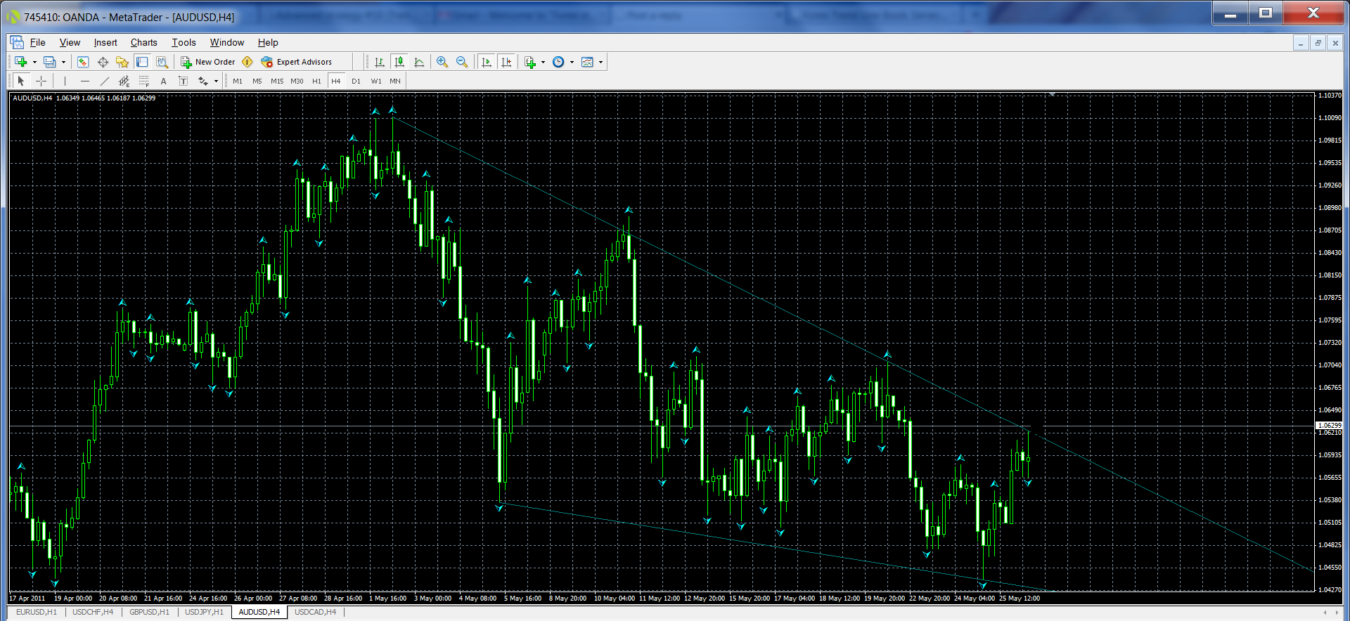Toggle Bar Chart display mode

click(380, 62)
